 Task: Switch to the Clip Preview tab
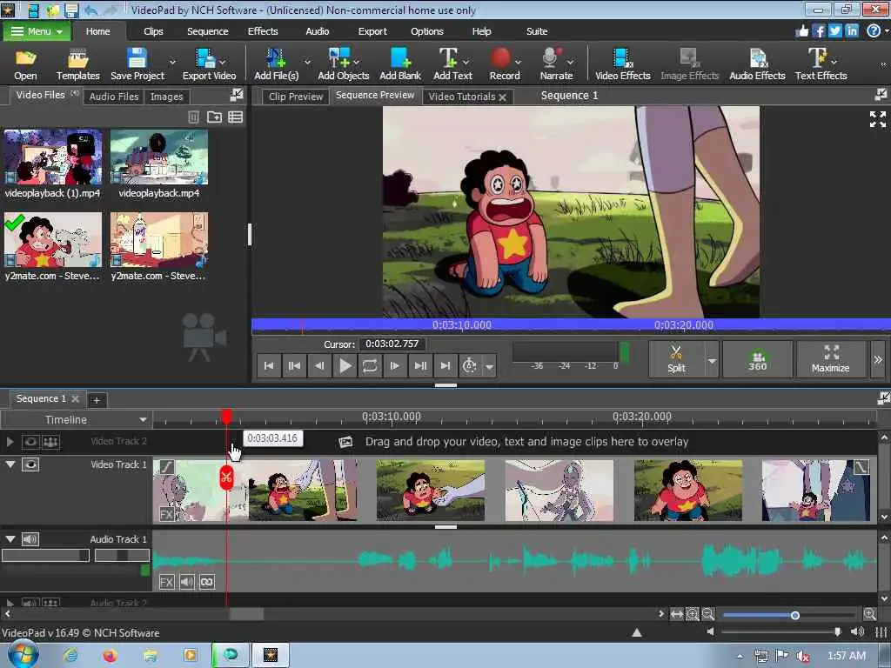[x=296, y=97]
